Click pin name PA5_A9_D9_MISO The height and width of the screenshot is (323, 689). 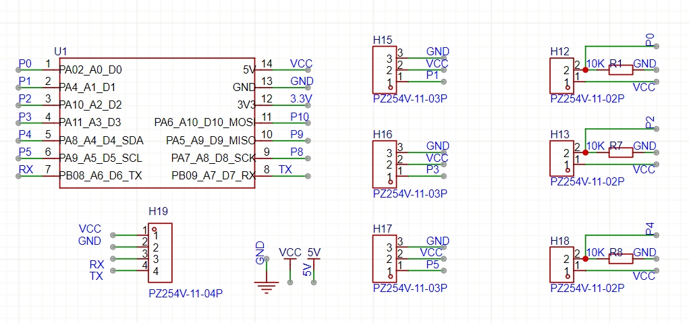[211, 141]
